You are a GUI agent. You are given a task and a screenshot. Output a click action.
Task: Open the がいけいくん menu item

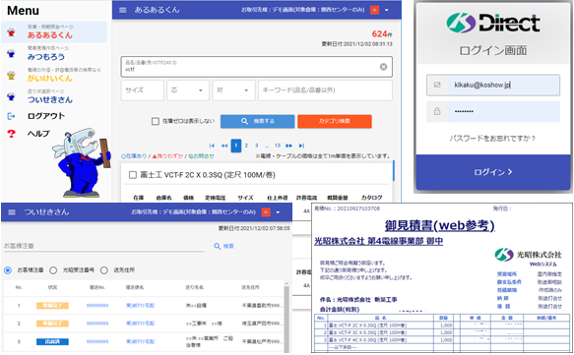click(x=54, y=75)
